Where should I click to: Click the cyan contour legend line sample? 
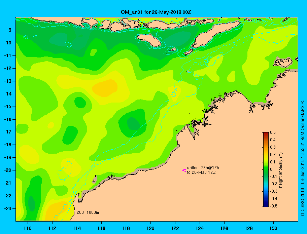point(84,216)
